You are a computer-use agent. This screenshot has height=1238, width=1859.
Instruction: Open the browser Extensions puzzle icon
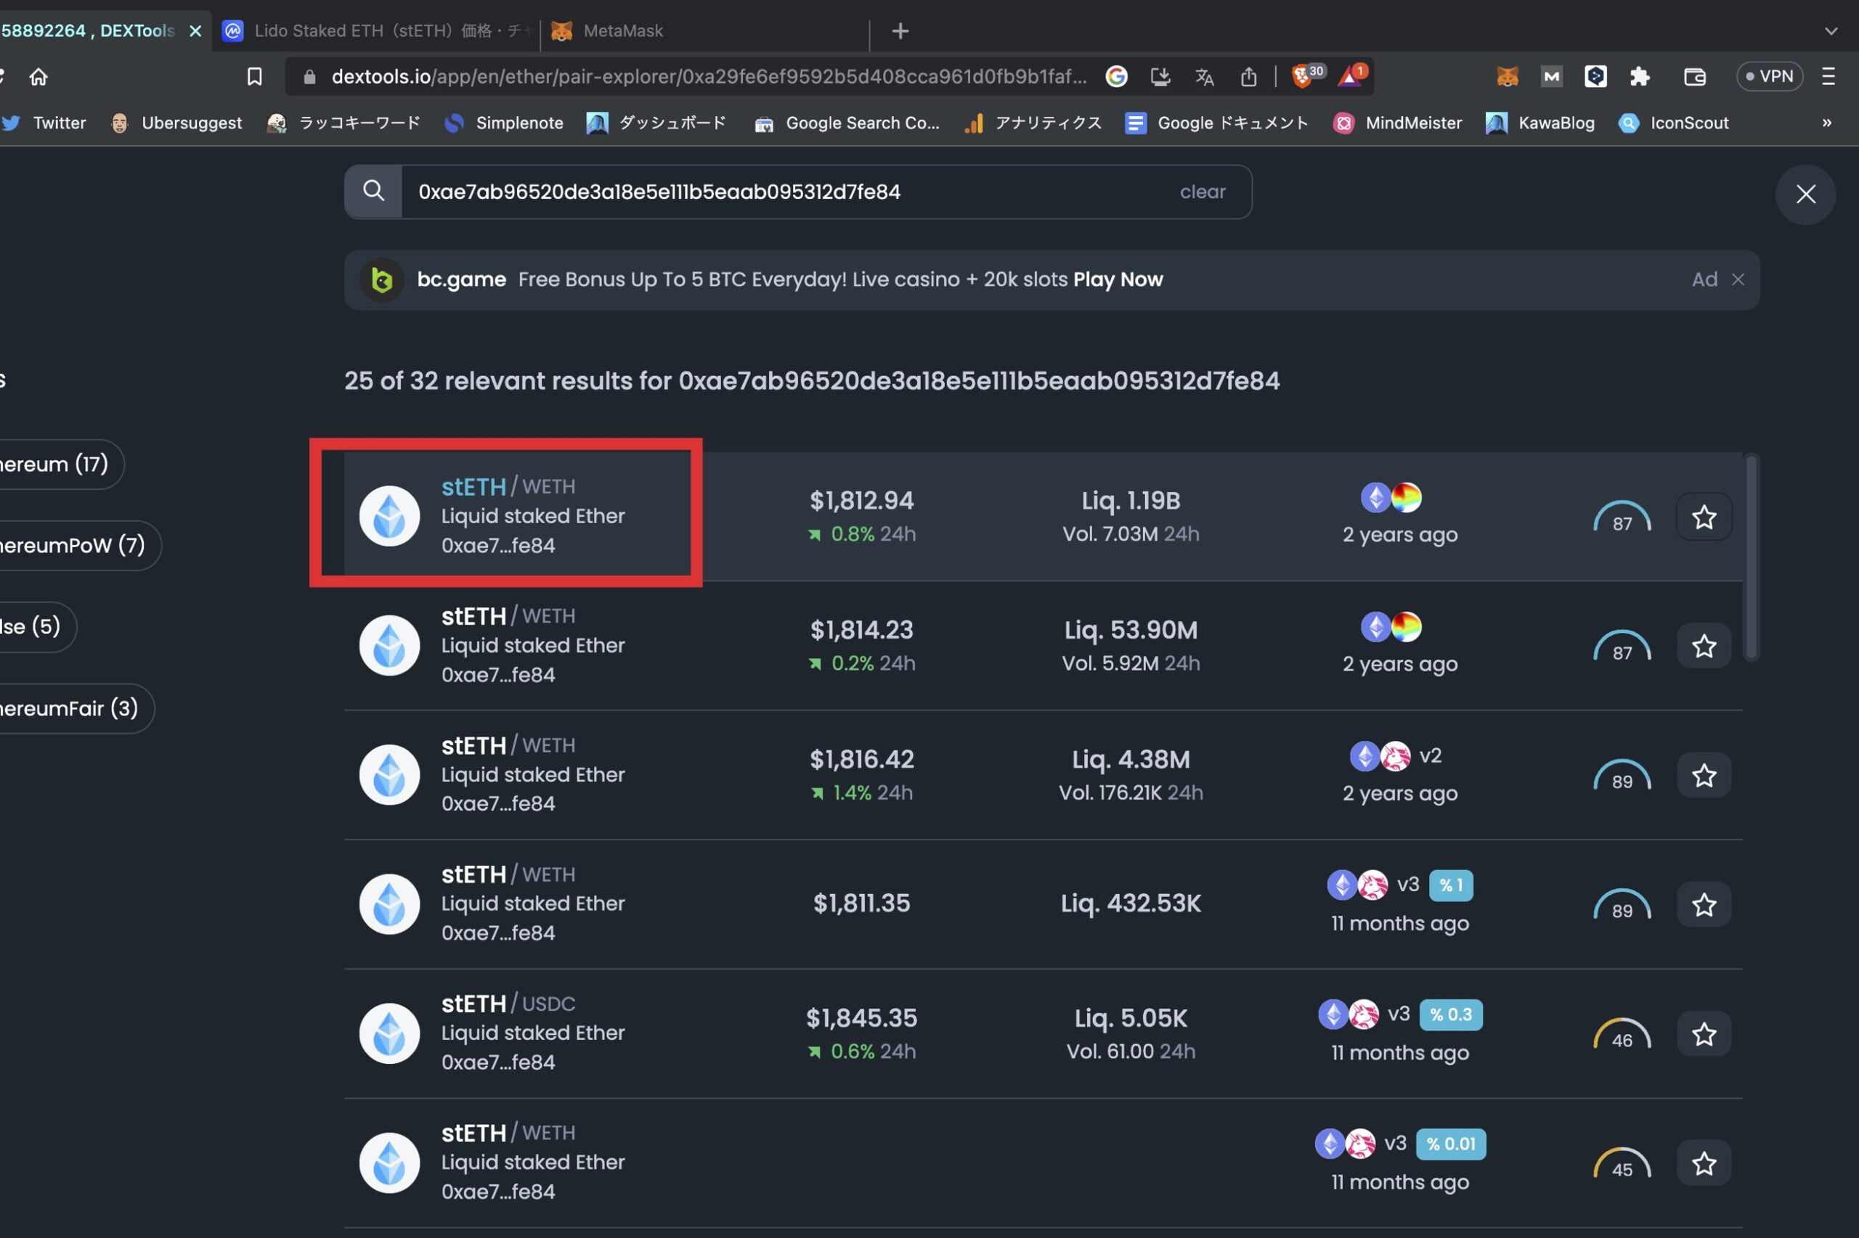point(1640,75)
